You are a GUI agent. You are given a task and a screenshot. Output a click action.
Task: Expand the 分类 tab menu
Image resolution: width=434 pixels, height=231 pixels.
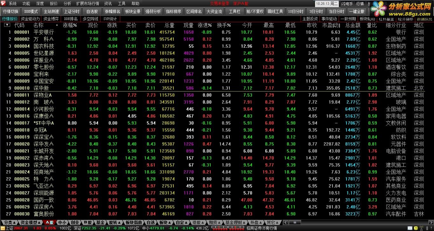point(15,223)
